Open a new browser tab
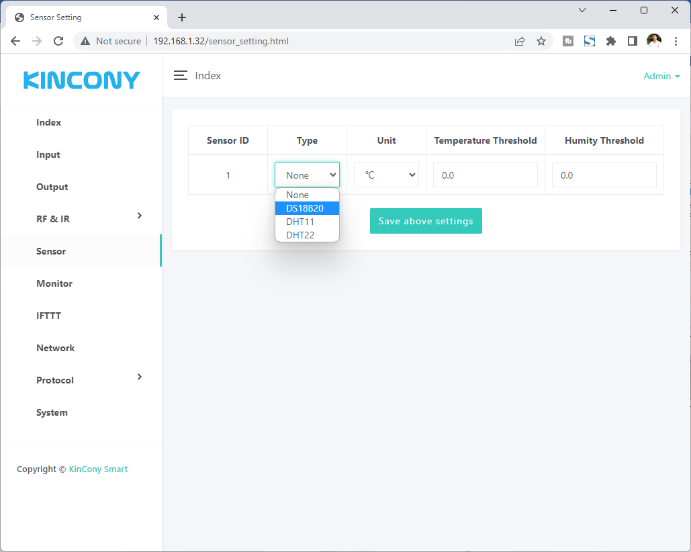The height and width of the screenshot is (552, 691). click(182, 17)
